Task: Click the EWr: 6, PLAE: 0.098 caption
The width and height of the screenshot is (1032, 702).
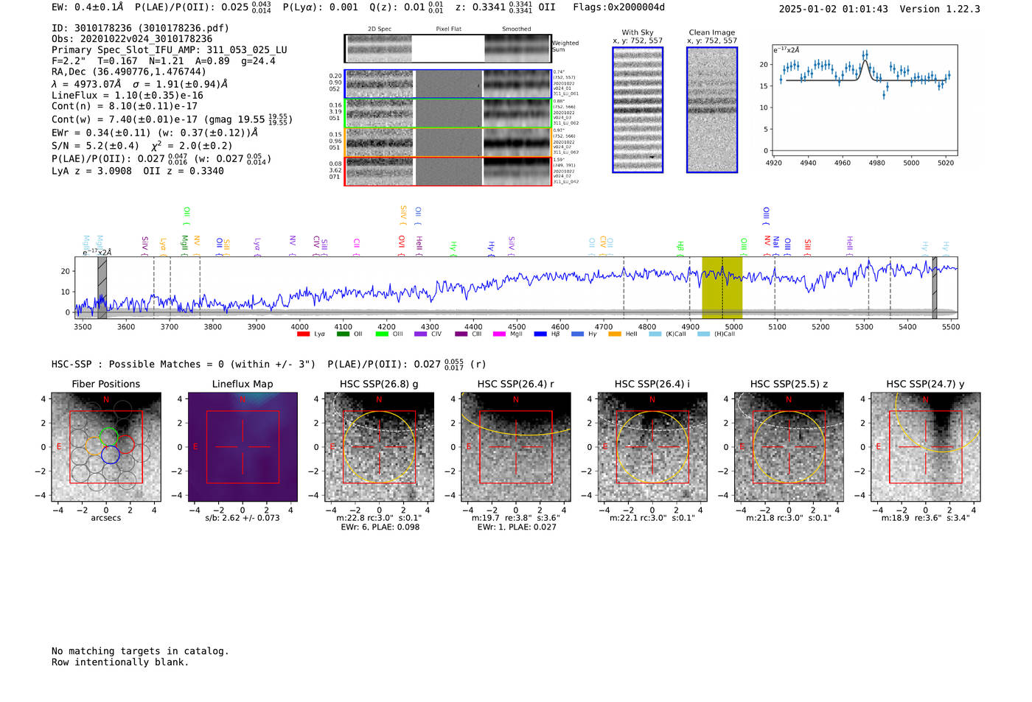Action: click(380, 527)
